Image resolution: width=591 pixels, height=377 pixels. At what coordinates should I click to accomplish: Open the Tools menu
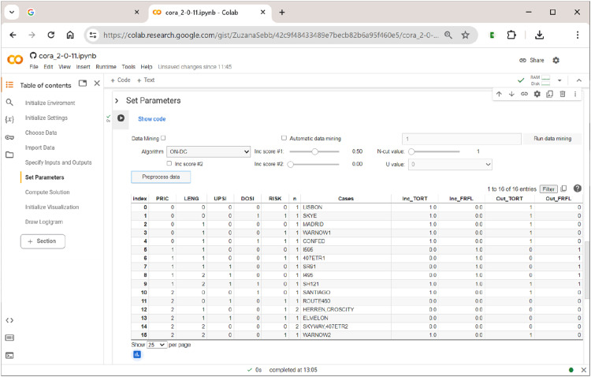click(128, 67)
